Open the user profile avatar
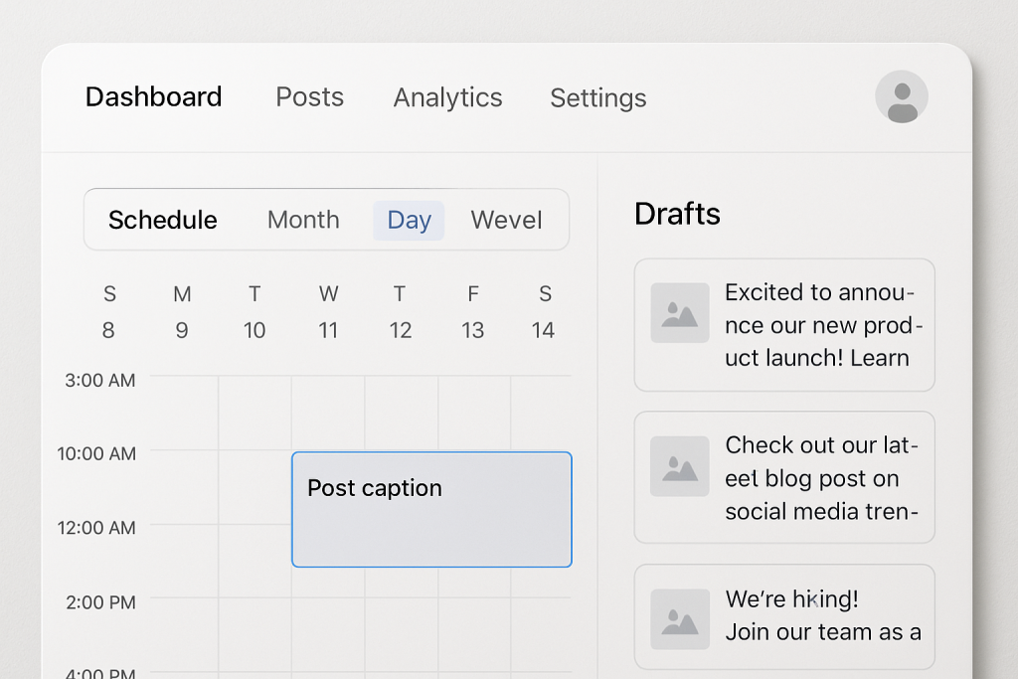 (901, 96)
